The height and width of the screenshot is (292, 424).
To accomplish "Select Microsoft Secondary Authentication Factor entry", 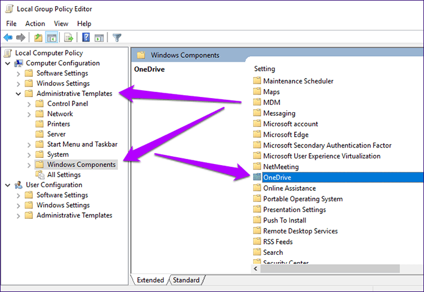I will [327, 145].
